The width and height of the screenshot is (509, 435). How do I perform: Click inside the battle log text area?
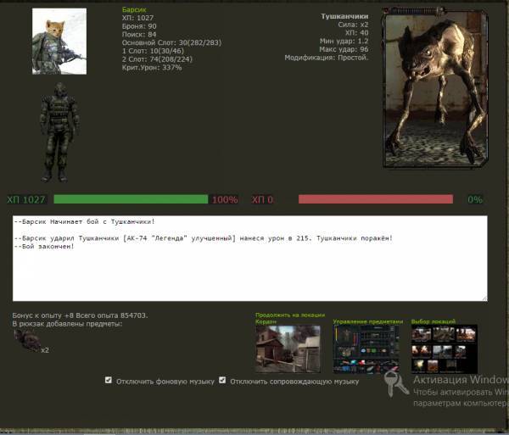[250, 259]
